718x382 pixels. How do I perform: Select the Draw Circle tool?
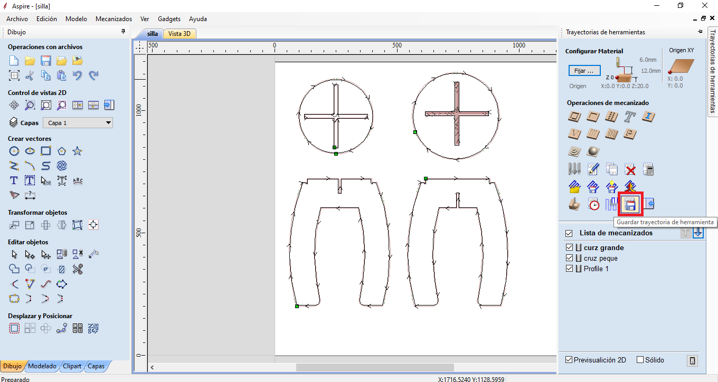(14, 151)
